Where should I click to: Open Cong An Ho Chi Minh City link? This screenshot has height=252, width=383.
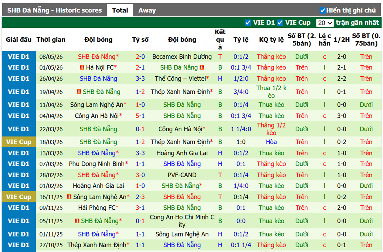182,221
